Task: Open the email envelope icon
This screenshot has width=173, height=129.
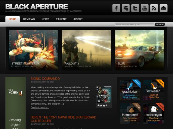Action: click(x=164, y=8)
